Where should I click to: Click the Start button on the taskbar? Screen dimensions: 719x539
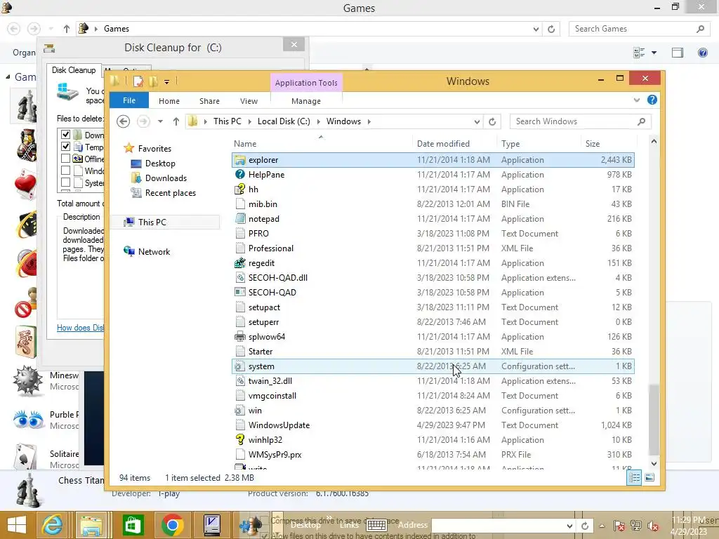point(17,525)
